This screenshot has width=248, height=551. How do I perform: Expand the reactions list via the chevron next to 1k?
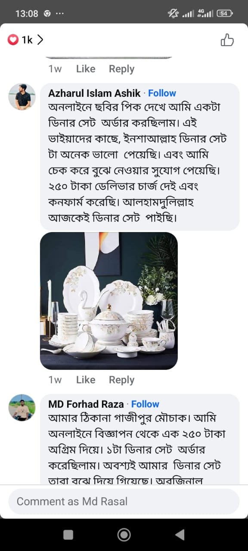40,39
